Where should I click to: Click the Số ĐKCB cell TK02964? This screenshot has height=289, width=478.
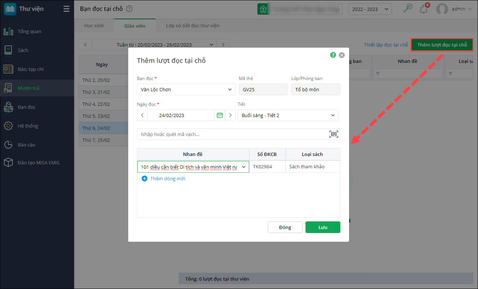coord(267,167)
